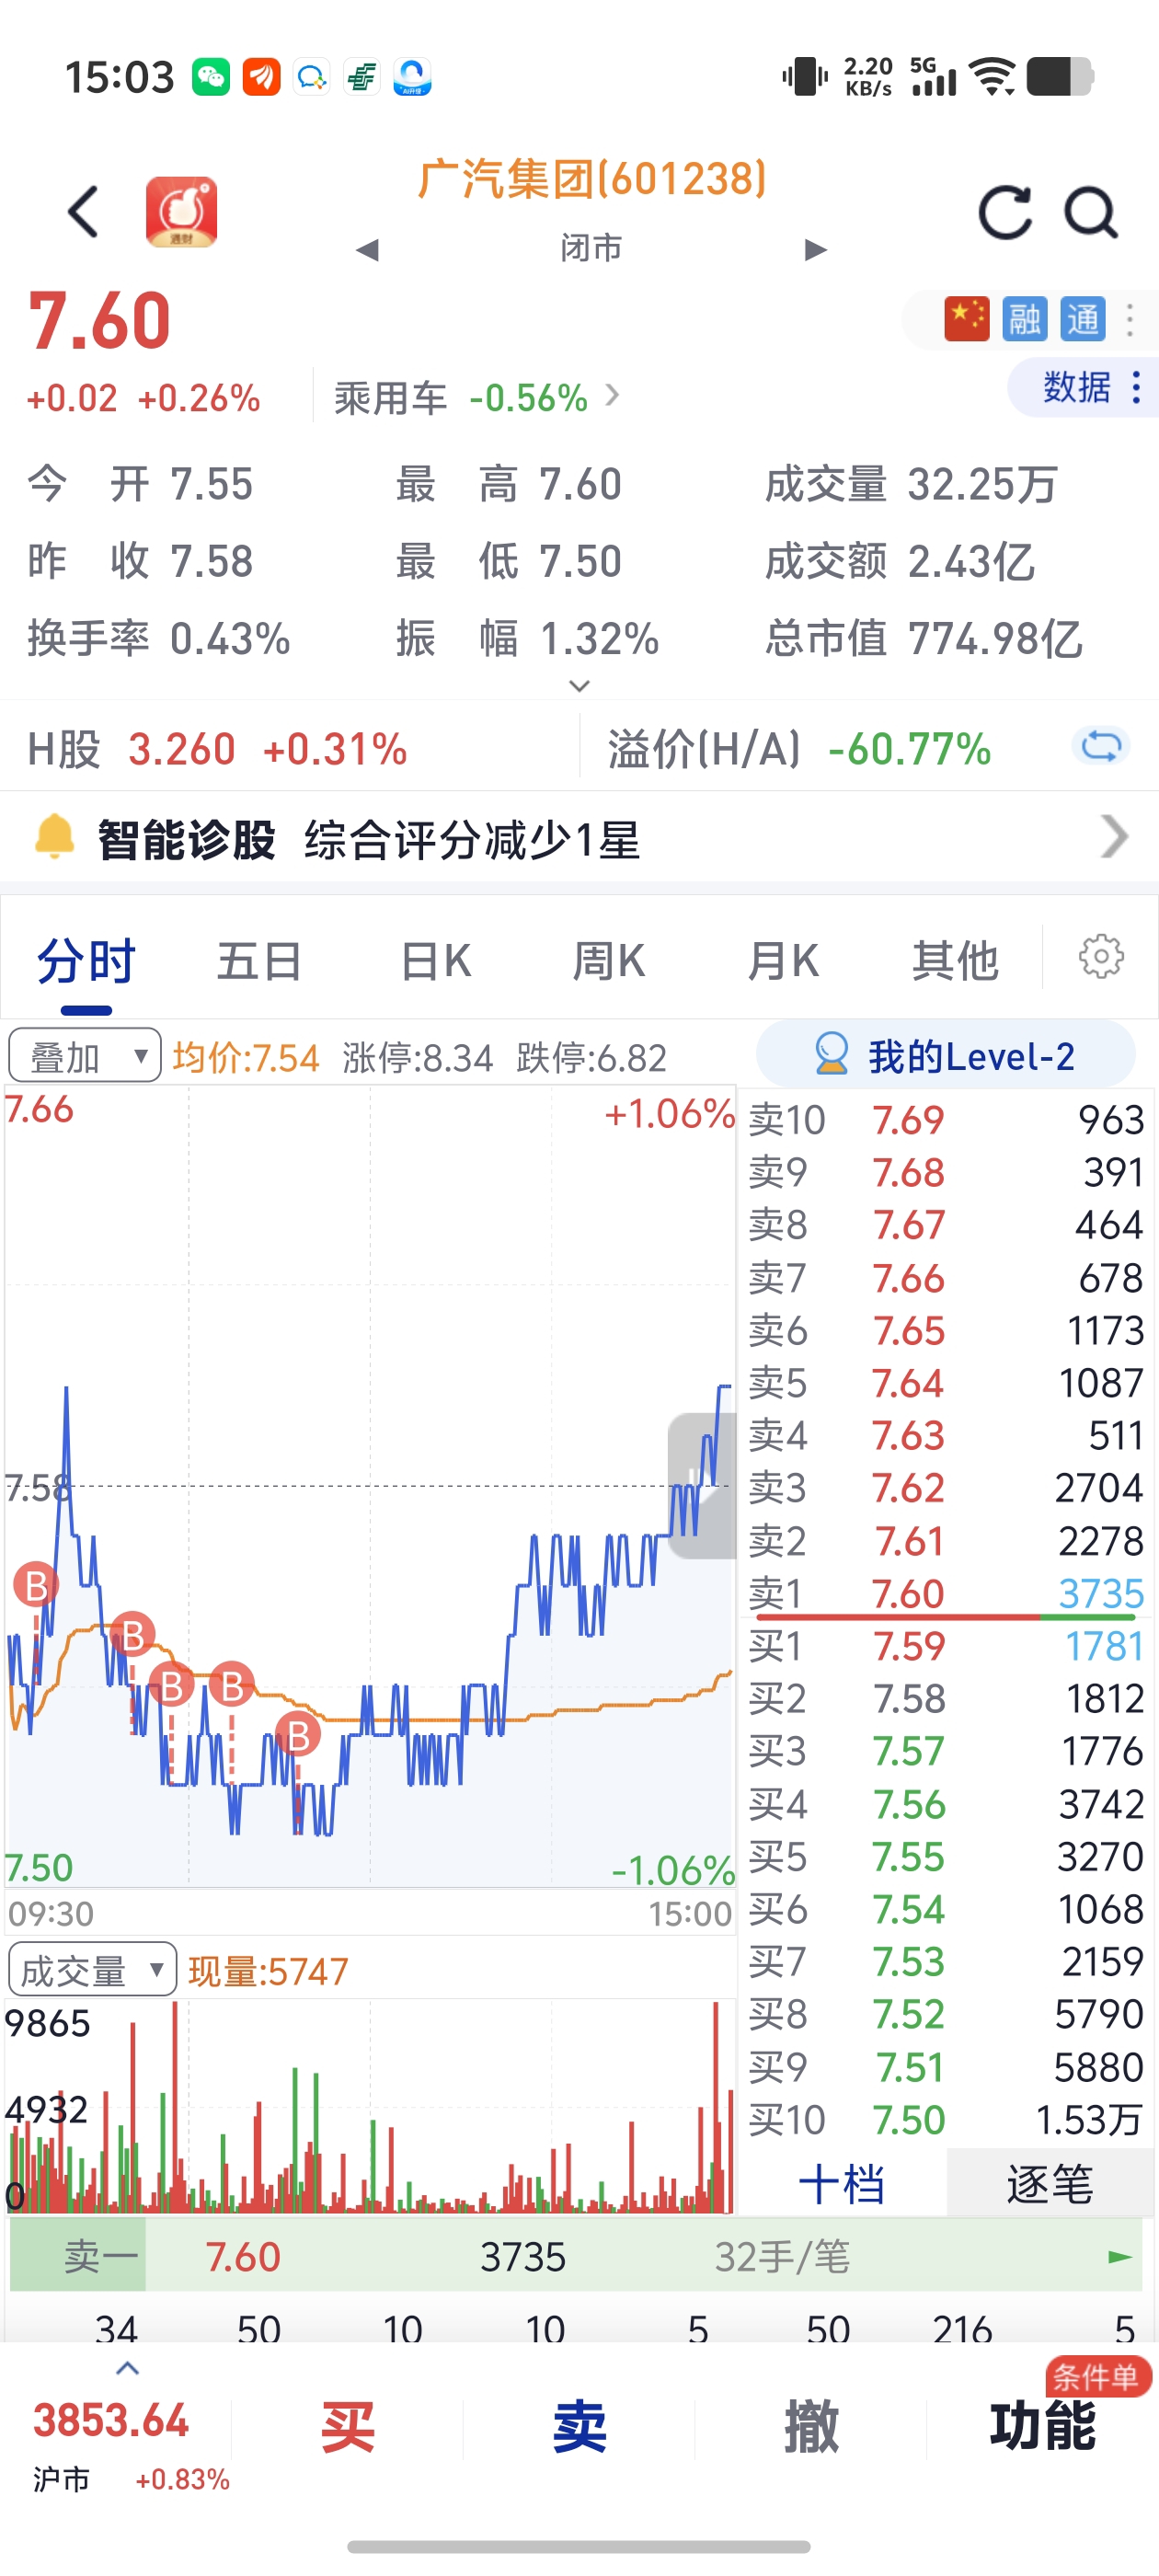Screen dimensions: 1159x2576
Task: Tap the 撤 cancel order button
Action: [811, 2427]
